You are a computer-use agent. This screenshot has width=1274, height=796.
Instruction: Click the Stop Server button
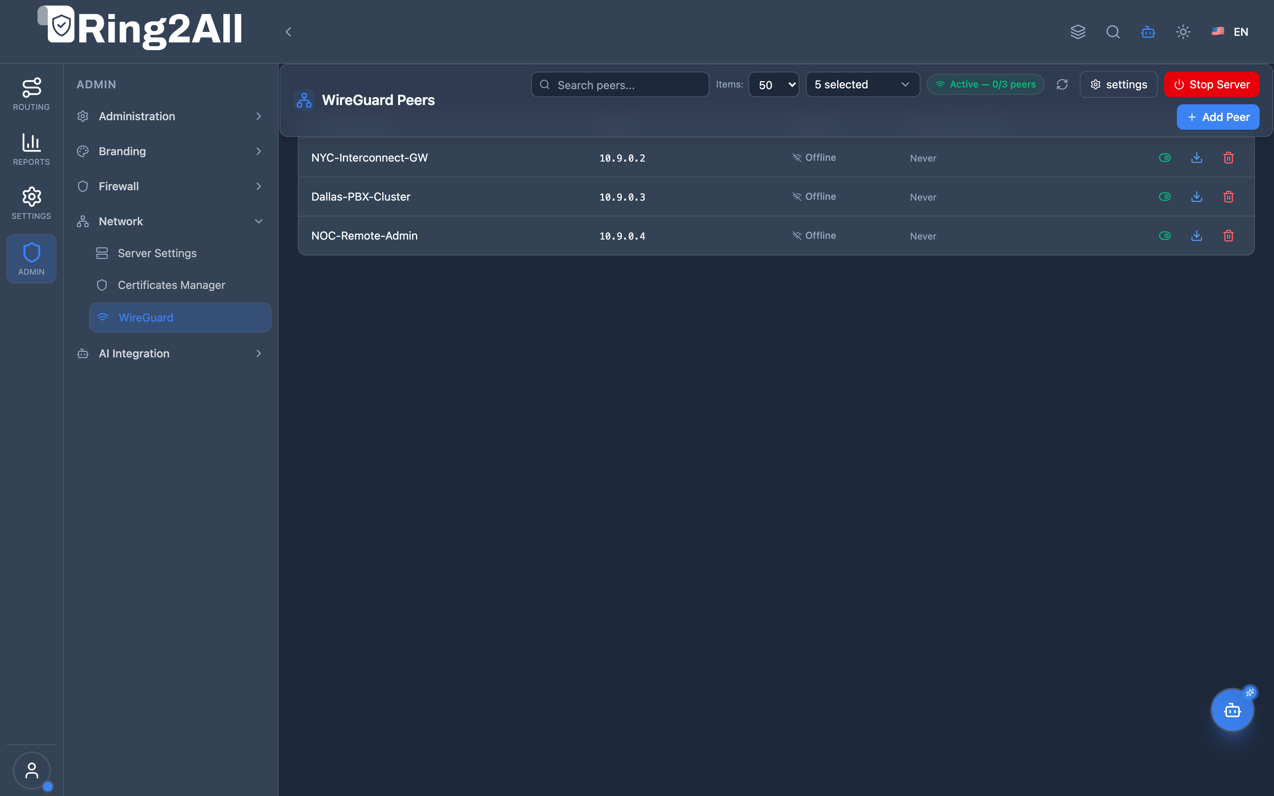click(x=1211, y=85)
